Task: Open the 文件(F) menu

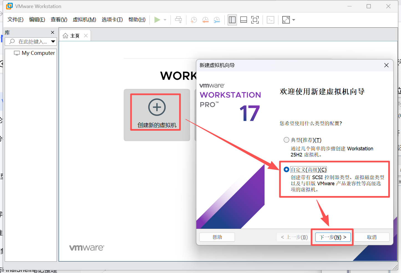Action: [15, 20]
